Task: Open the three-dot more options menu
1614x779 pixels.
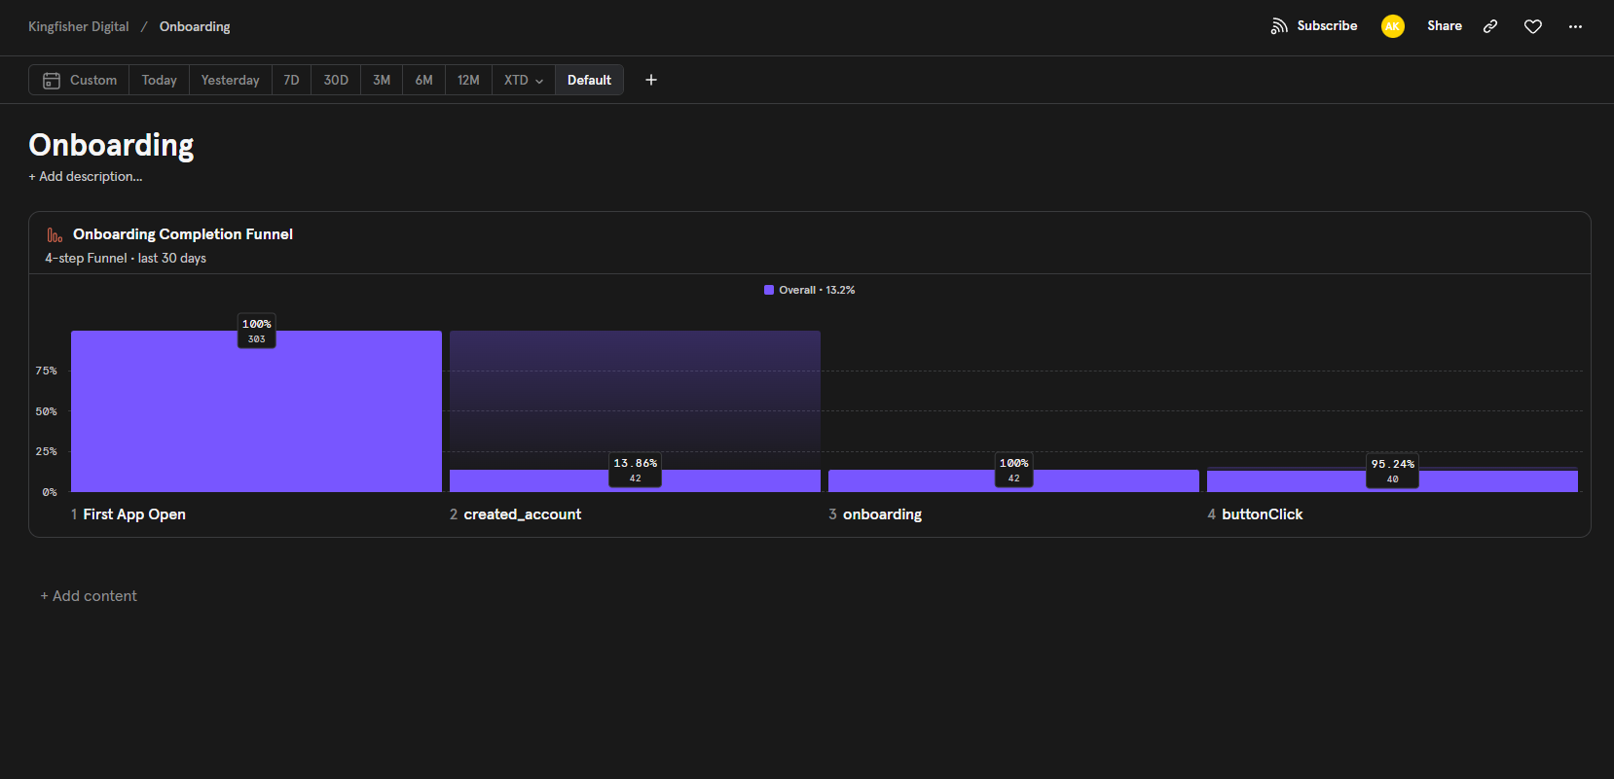Action: (x=1575, y=26)
